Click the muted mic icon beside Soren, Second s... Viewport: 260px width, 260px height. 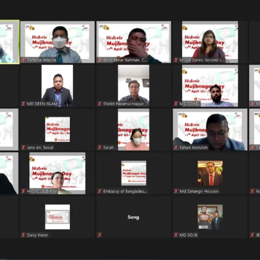point(176,60)
